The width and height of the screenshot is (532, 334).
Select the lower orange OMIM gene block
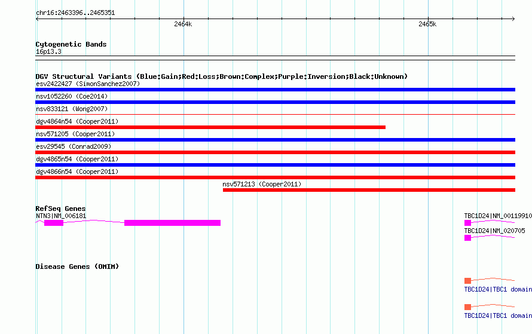point(467,307)
